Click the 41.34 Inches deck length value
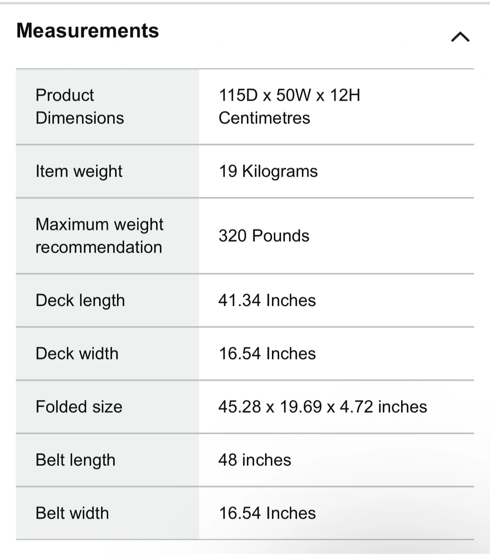The width and height of the screenshot is (490, 554). [x=267, y=300]
